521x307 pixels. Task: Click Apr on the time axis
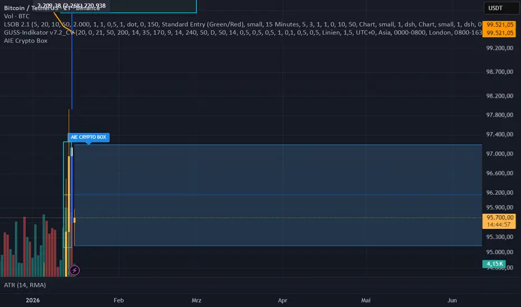tap(283, 300)
